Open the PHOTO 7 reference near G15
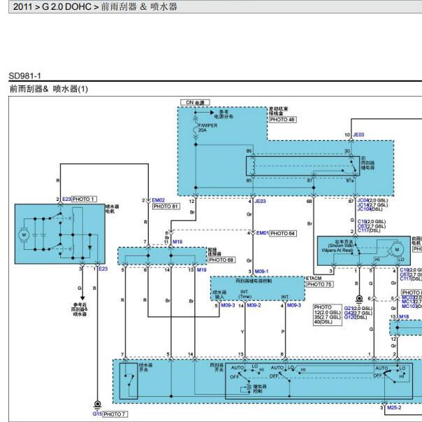The width and height of the screenshot is (422, 422). (x=115, y=414)
